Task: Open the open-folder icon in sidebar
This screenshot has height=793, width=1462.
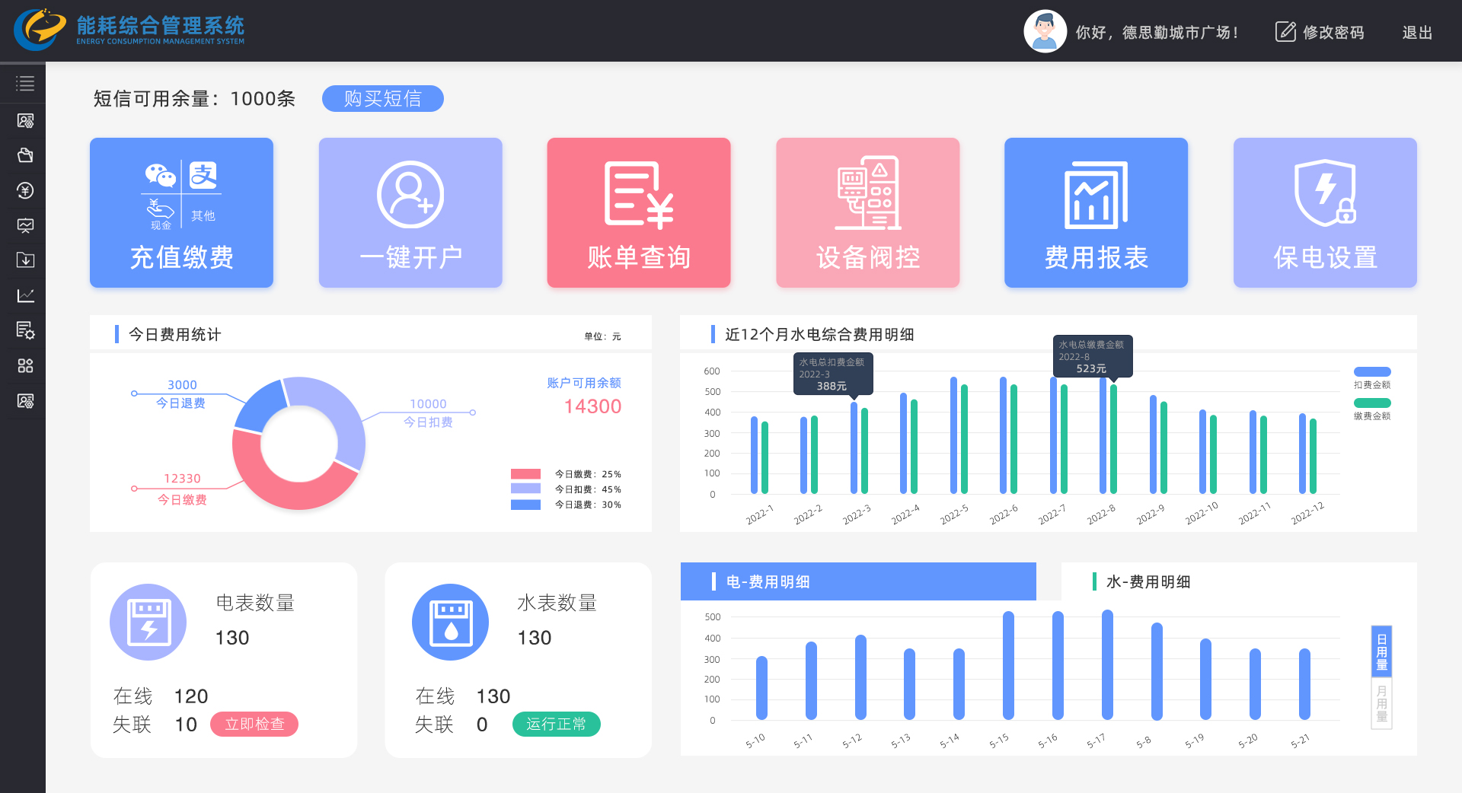Action: pyautogui.click(x=25, y=155)
